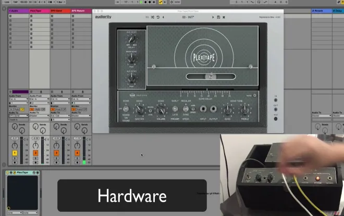
Task: Click the OUT level knob on plugin side
Action: click(x=276, y=109)
